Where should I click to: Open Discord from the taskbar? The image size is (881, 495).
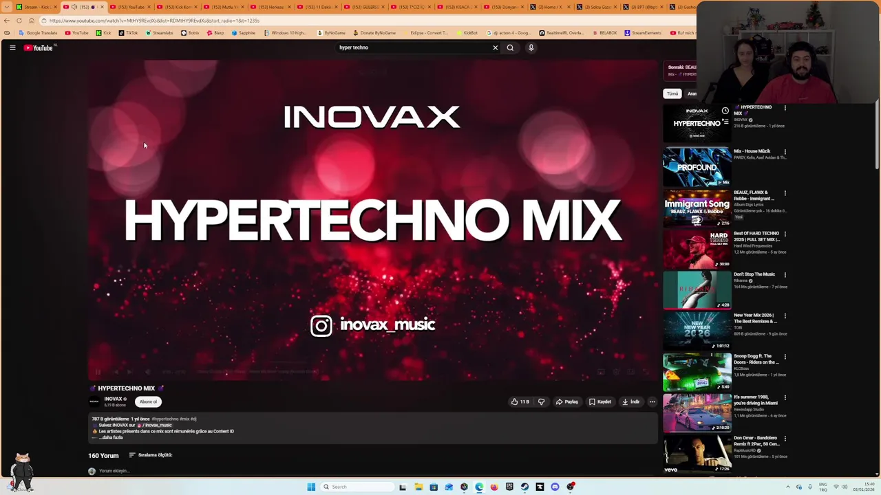[555, 487]
